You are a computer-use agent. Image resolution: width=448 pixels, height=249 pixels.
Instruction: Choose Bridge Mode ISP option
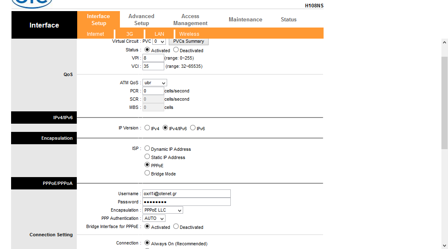(147, 173)
